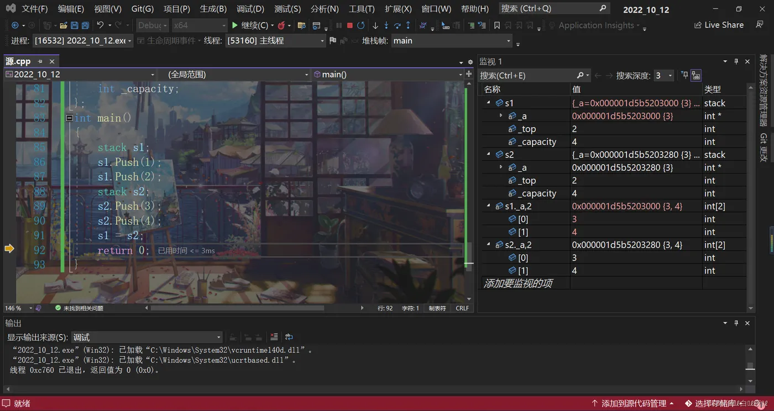Toggle word wrap in the Output panel

click(x=289, y=337)
